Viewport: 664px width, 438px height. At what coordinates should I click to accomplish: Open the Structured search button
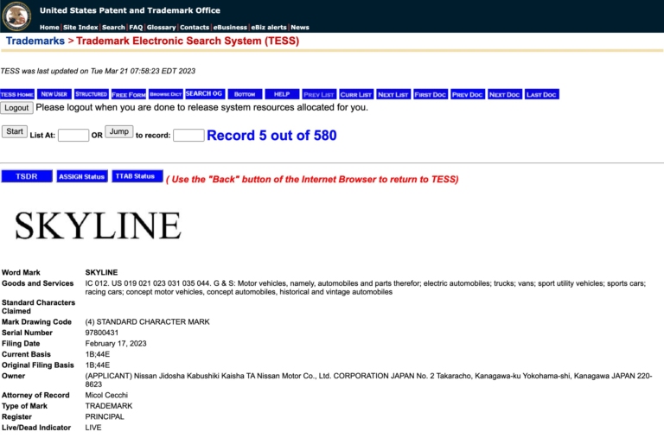[x=92, y=94]
